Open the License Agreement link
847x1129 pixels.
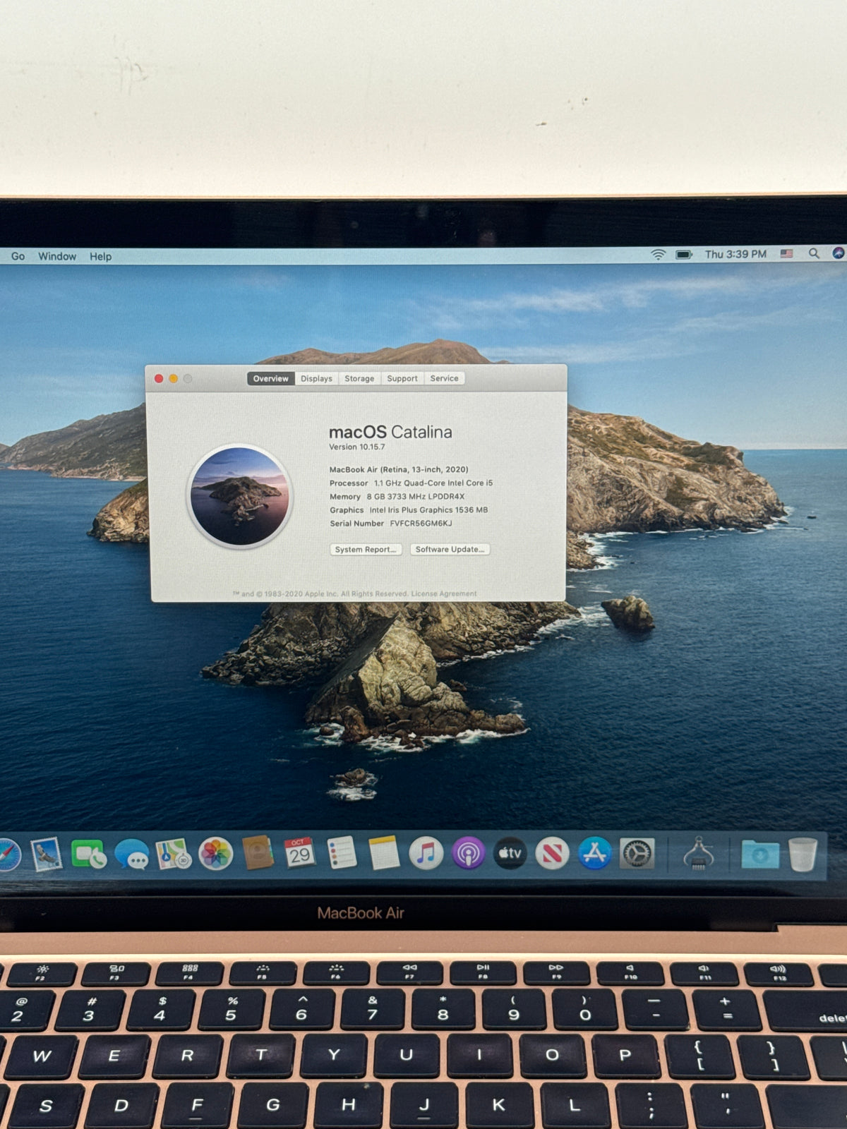click(x=444, y=593)
